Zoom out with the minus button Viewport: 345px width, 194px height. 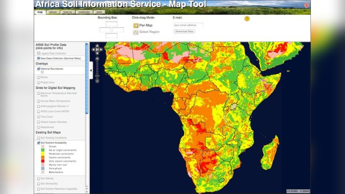tap(97, 81)
